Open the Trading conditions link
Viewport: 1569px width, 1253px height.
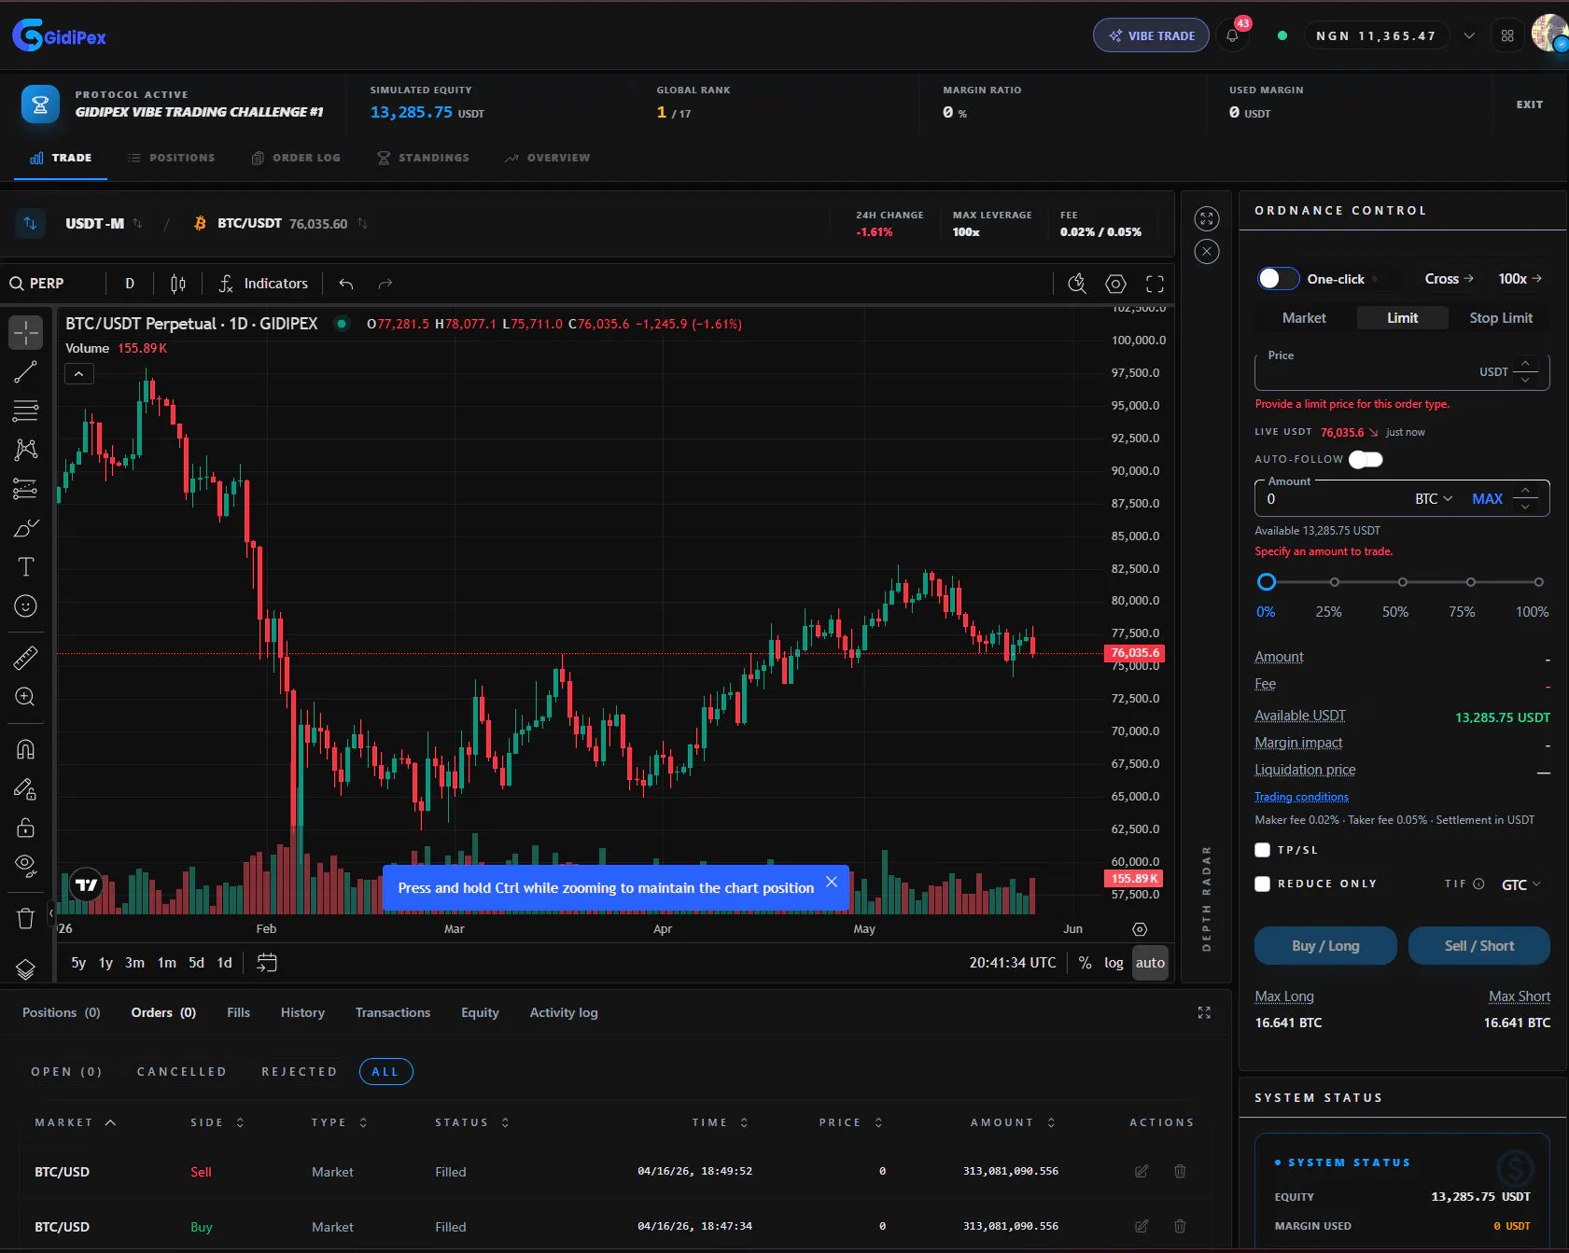[x=1301, y=797]
